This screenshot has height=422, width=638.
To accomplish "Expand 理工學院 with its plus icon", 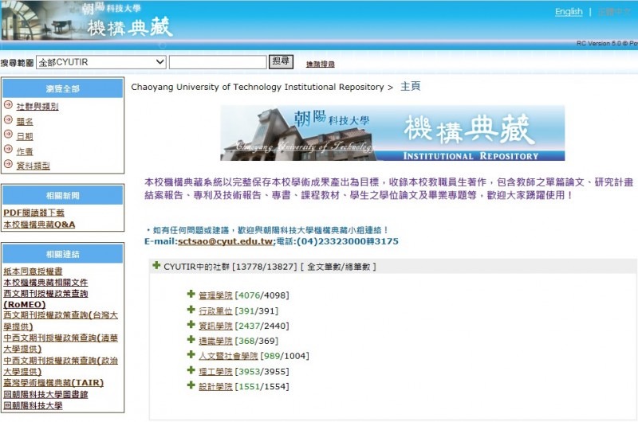I will (191, 370).
